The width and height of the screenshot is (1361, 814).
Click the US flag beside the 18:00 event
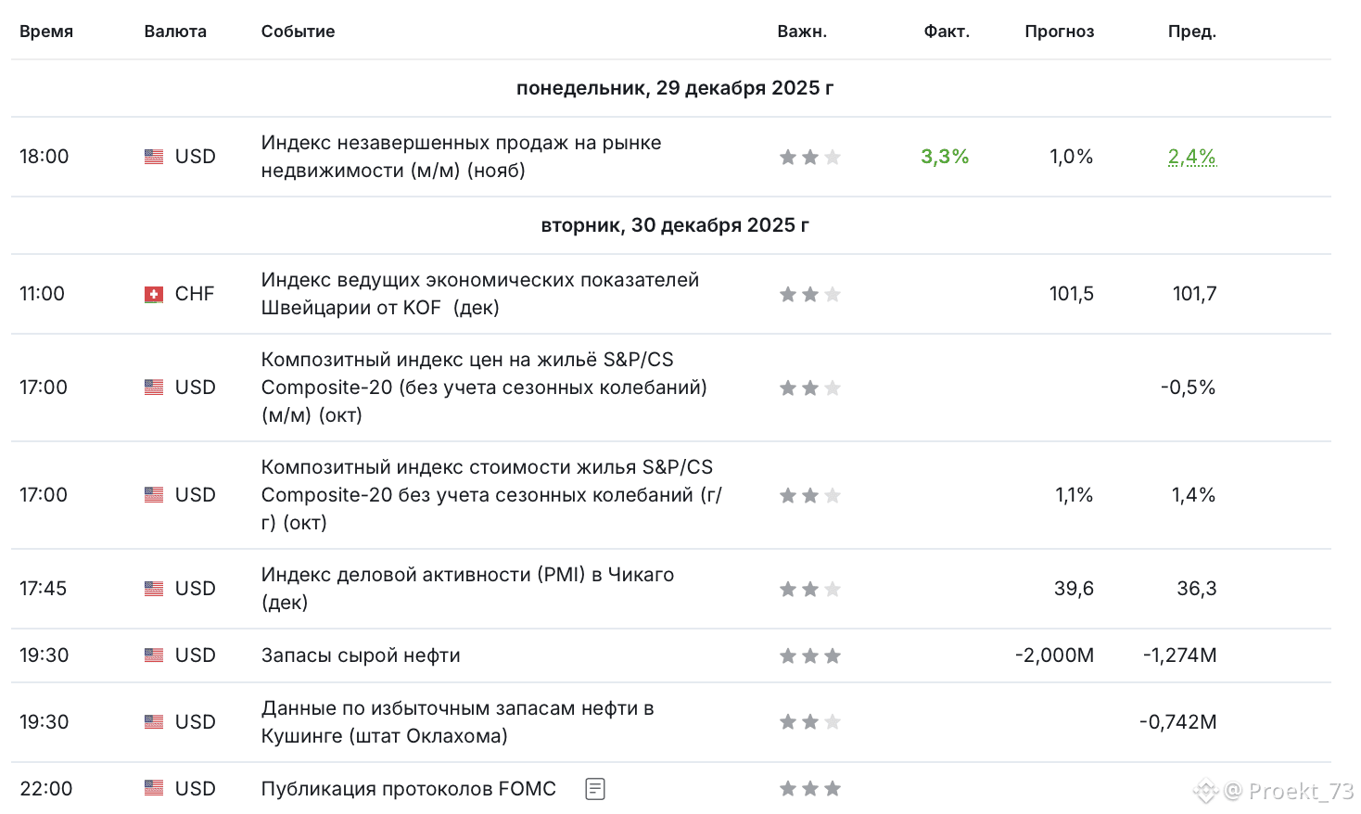coord(154,157)
